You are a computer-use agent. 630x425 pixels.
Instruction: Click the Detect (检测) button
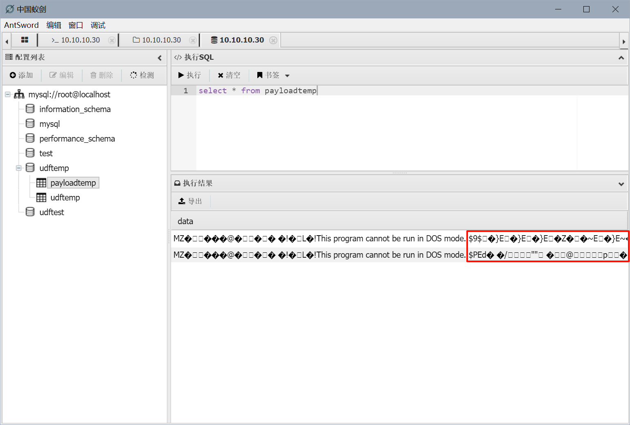tap(142, 75)
